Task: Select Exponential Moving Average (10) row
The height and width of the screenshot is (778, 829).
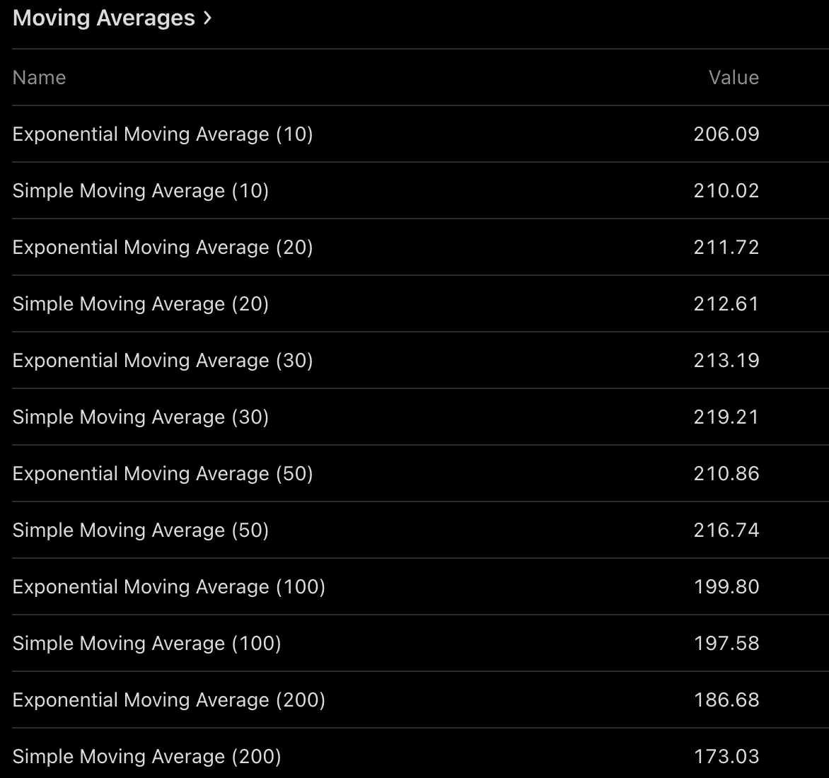Action: [163, 134]
